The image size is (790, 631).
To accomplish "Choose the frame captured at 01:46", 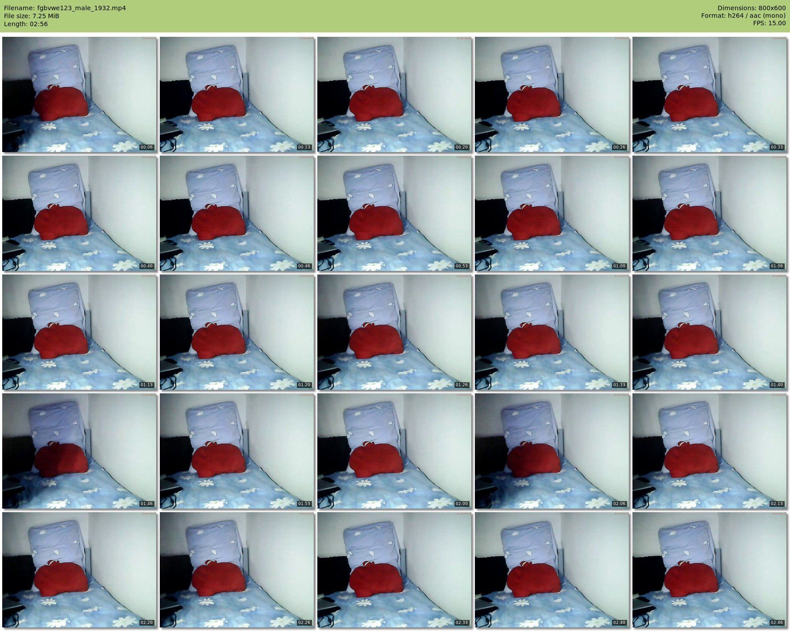I will coord(79,451).
